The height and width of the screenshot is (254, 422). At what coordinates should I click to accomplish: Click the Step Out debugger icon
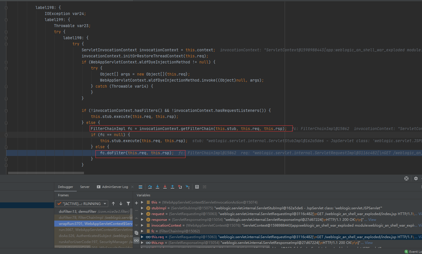pos(172,187)
